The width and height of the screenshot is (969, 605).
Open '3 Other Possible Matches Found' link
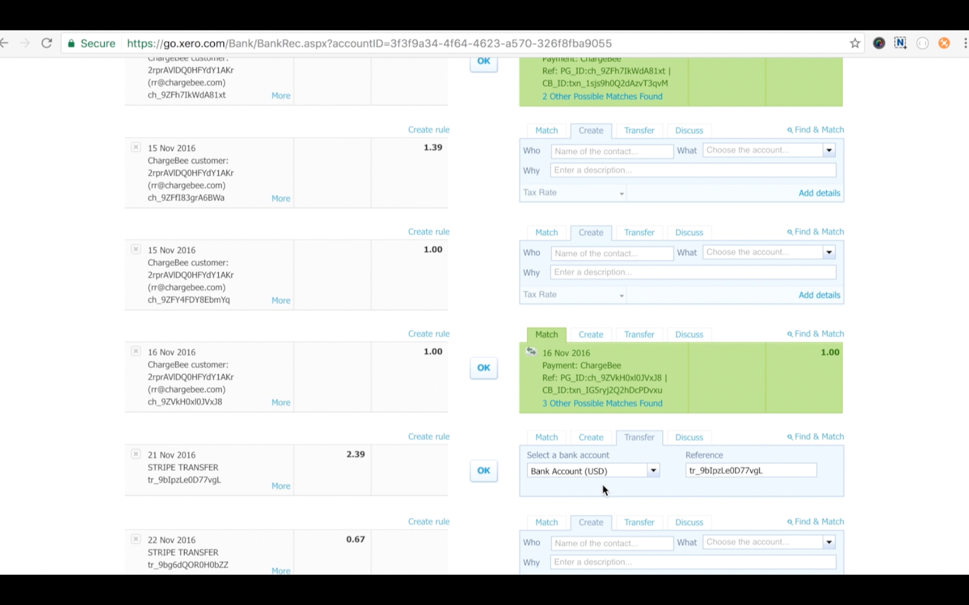coord(602,404)
